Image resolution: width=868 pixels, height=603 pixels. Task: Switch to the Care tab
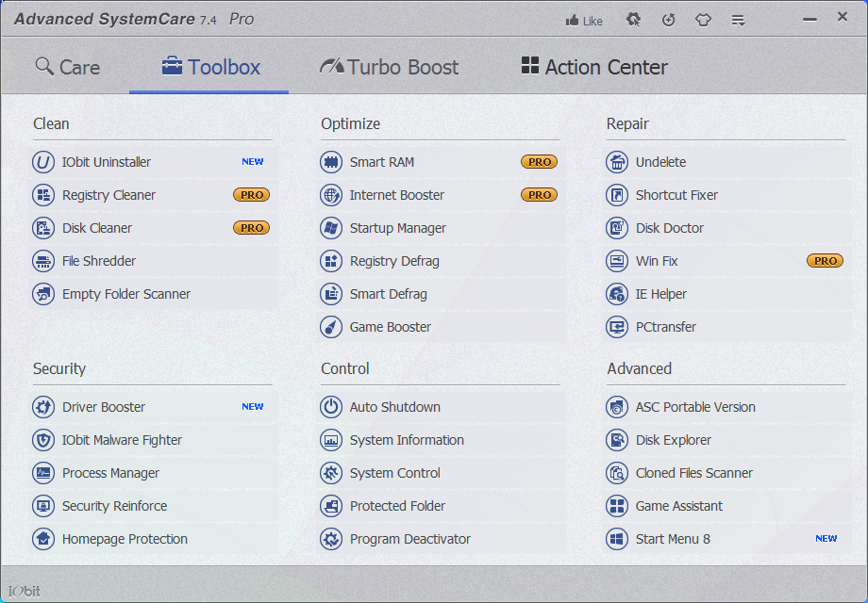click(68, 67)
